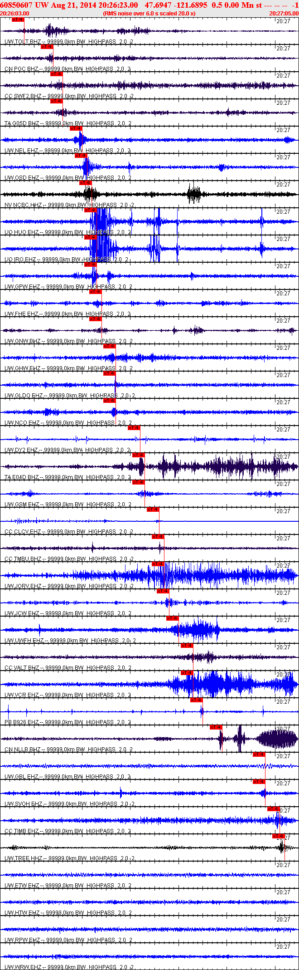
Task: Select the pick marker on UW.GBL trace
Action: [260, 754]
